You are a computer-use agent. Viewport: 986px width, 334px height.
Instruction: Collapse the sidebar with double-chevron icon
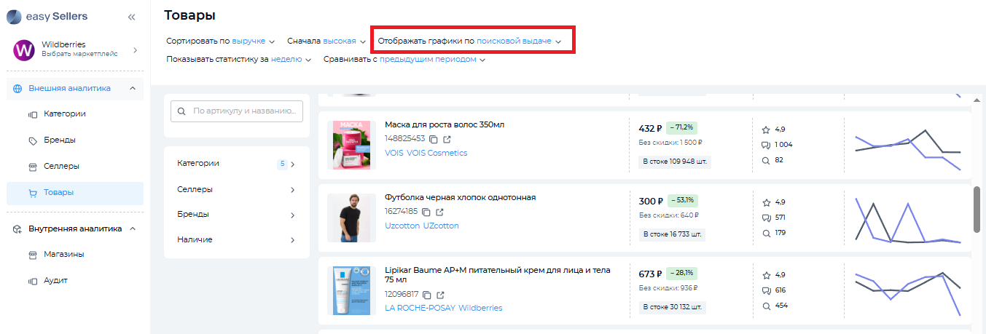[x=131, y=17]
